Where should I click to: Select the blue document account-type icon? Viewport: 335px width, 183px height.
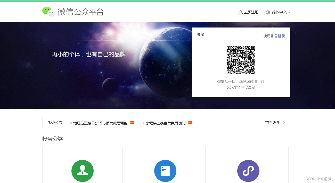[165, 171]
